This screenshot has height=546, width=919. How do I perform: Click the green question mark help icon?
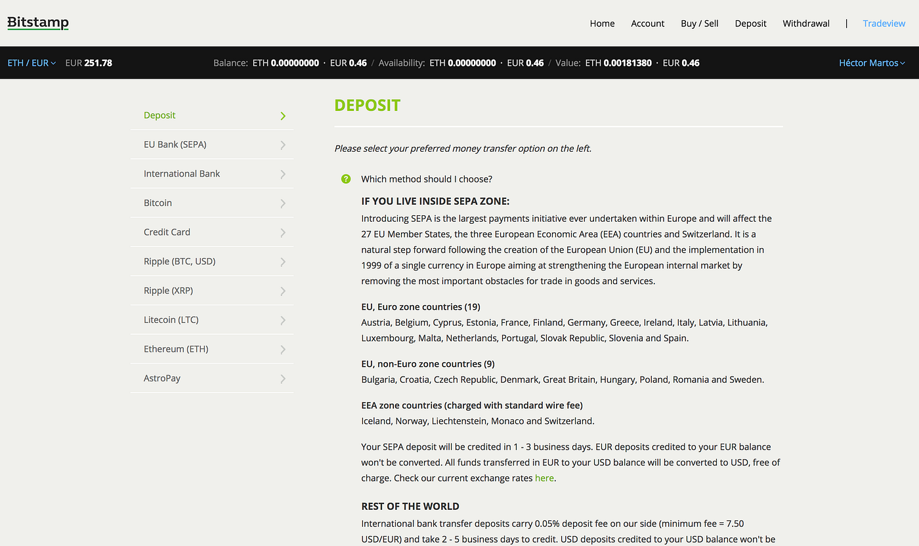(x=346, y=179)
